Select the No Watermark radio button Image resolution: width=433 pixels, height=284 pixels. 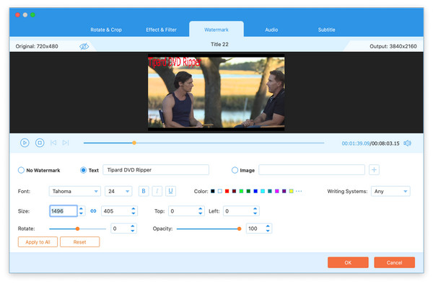click(21, 170)
